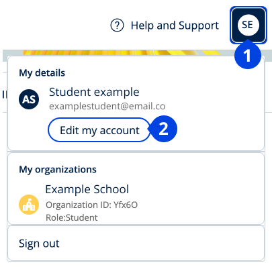Viewport: 272px width, 267px height.
Task: Select the Example School organization
Action: tap(87, 189)
